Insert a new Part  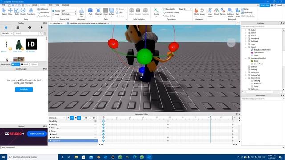point(90,12)
